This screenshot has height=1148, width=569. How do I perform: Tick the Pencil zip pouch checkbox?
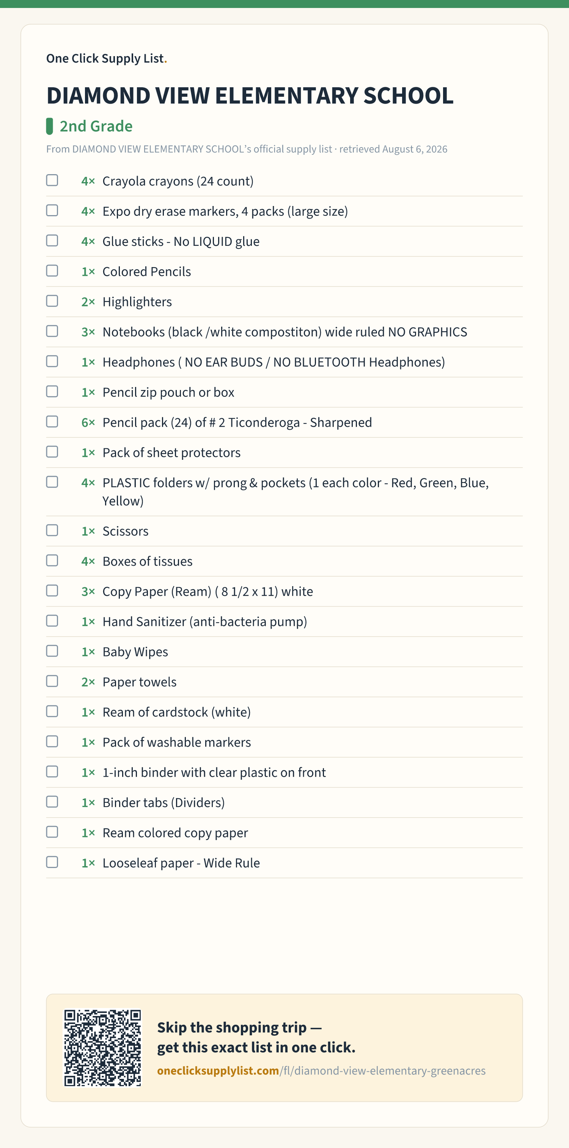click(52, 391)
